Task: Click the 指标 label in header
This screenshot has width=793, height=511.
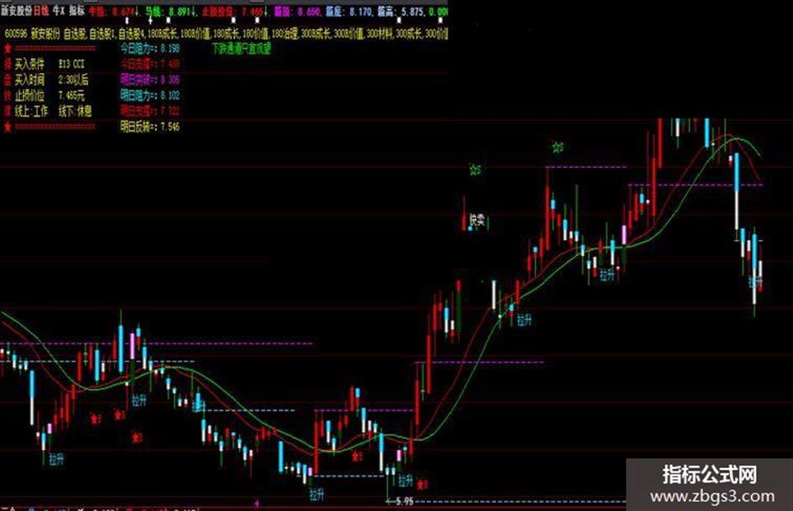Action: pos(77,11)
